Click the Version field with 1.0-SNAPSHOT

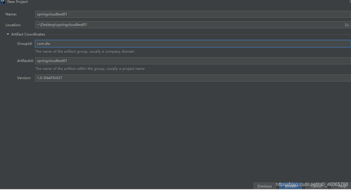[193, 78]
